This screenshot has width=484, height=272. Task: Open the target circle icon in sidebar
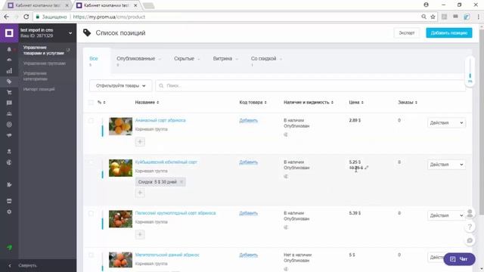9,125
